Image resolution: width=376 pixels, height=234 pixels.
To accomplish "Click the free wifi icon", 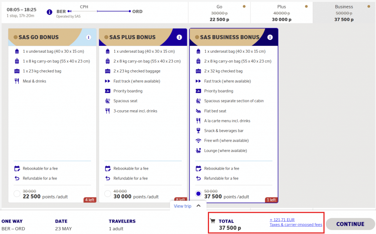I will coord(198,141).
